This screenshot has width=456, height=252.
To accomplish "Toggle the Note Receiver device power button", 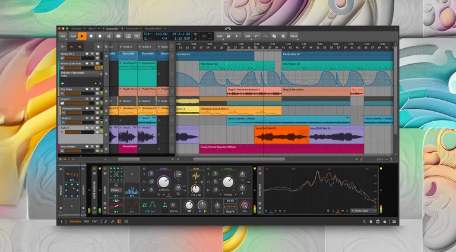I will tap(94, 169).
